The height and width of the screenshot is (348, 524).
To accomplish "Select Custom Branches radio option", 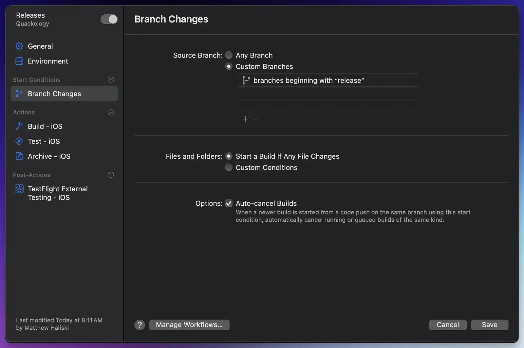I will pos(229,66).
